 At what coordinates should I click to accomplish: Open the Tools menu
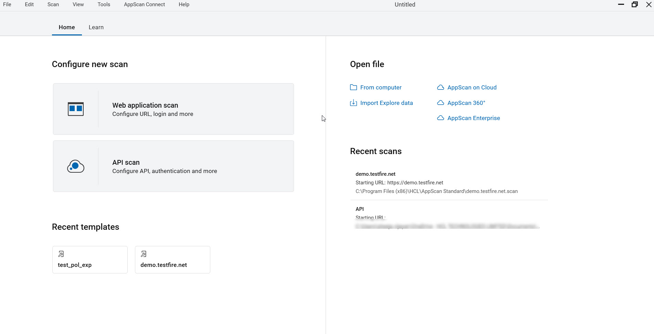(104, 4)
